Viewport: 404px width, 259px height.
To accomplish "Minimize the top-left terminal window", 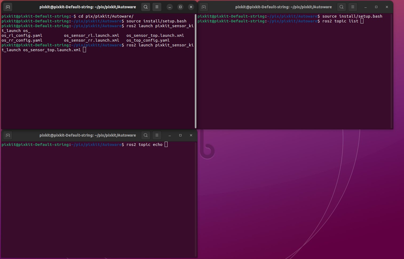I will coord(170,7).
